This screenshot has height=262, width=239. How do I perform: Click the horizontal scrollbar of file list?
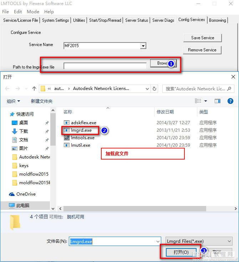pos(134,208)
